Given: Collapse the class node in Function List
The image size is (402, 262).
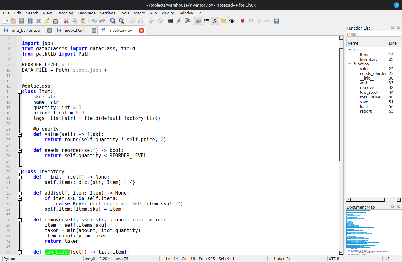Looking at the screenshot, I should pyautogui.click(x=350, y=50).
